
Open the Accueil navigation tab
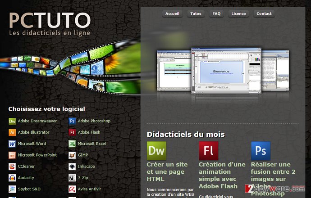(x=172, y=13)
